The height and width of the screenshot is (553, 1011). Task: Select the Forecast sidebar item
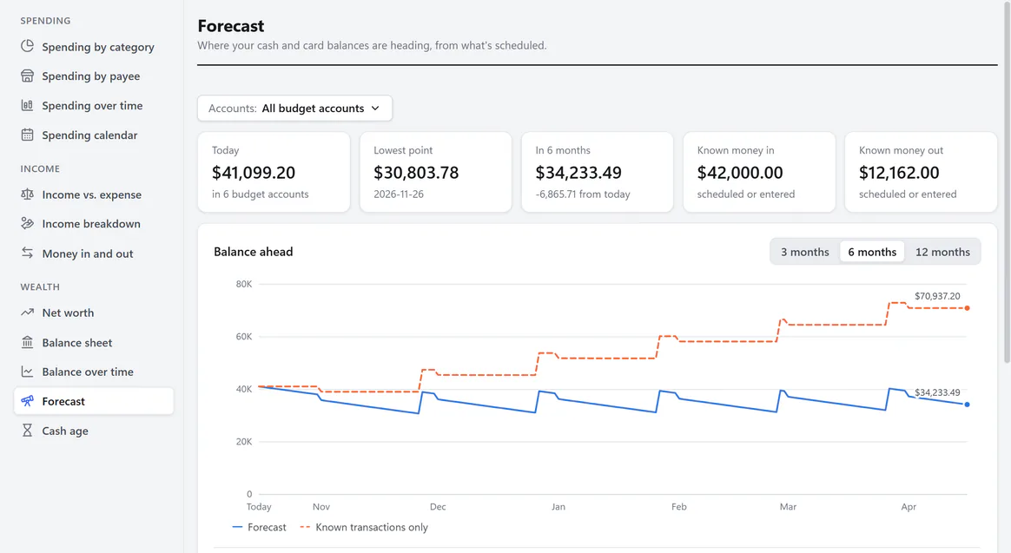(x=94, y=401)
